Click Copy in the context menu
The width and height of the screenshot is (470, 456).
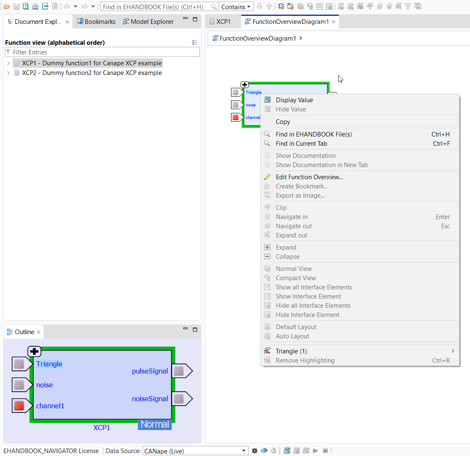[283, 121]
